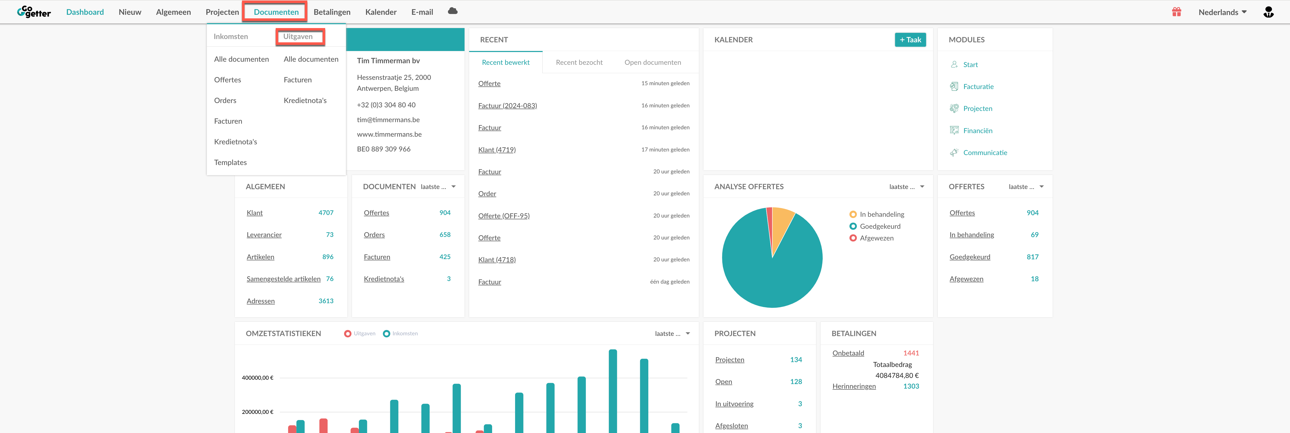Viewport: 1290px width, 433px height.
Task: Click tim@timmermans.be email text
Action: (388, 120)
